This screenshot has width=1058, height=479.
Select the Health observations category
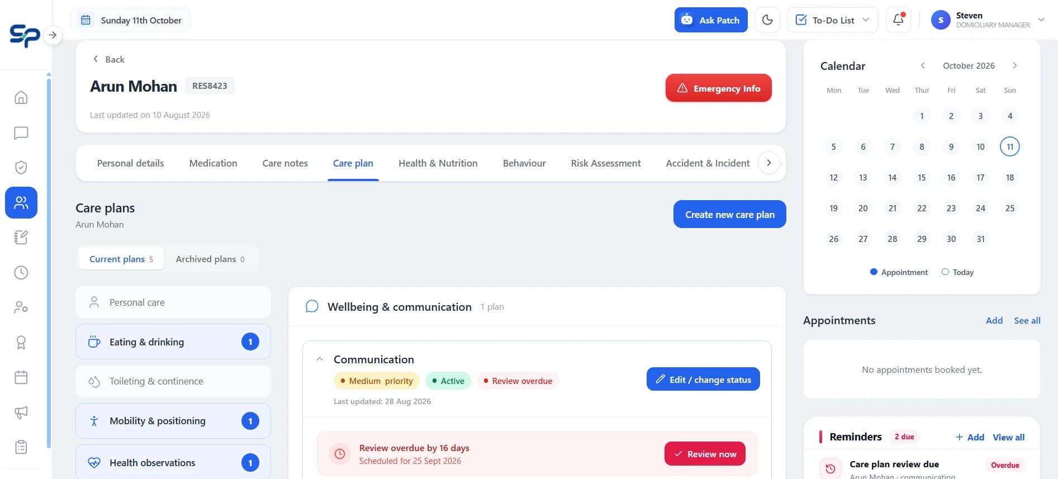coord(173,462)
